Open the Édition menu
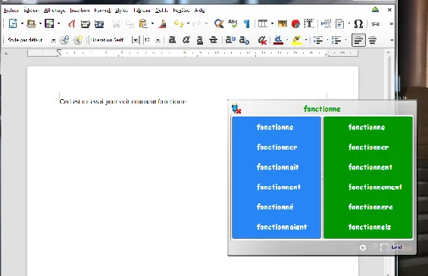 (31, 11)
